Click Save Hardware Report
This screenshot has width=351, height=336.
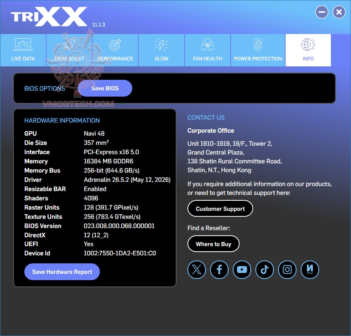coord(62,272)
